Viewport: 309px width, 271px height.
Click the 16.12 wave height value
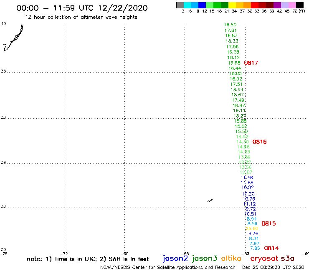[233, 58]
